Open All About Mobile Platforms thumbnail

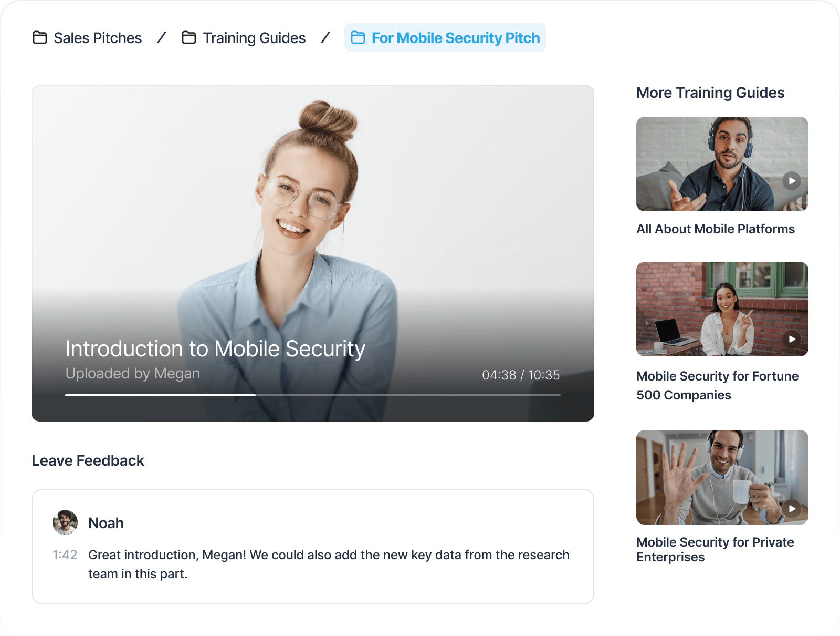(x=722, y=164)
